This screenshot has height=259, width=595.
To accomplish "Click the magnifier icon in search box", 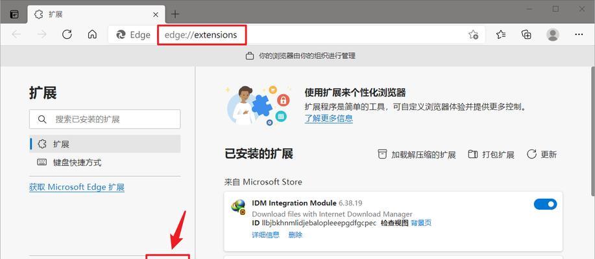I will tap(42, 119).
